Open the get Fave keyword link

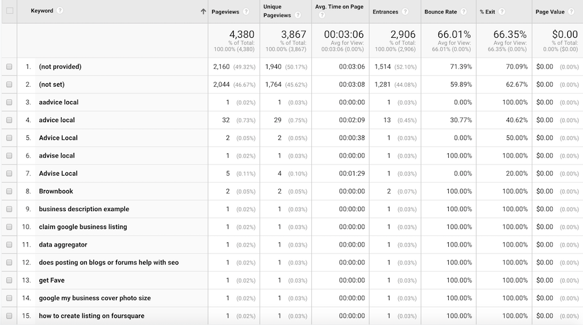click(x=52, y=280)
